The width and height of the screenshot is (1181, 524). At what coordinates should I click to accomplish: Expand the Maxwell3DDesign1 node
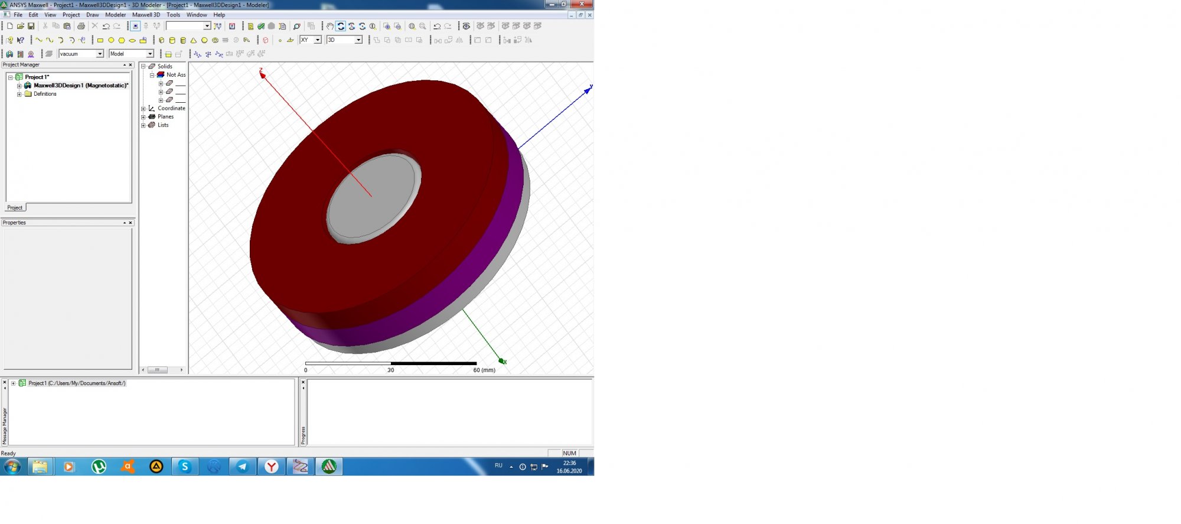[19, 86]
